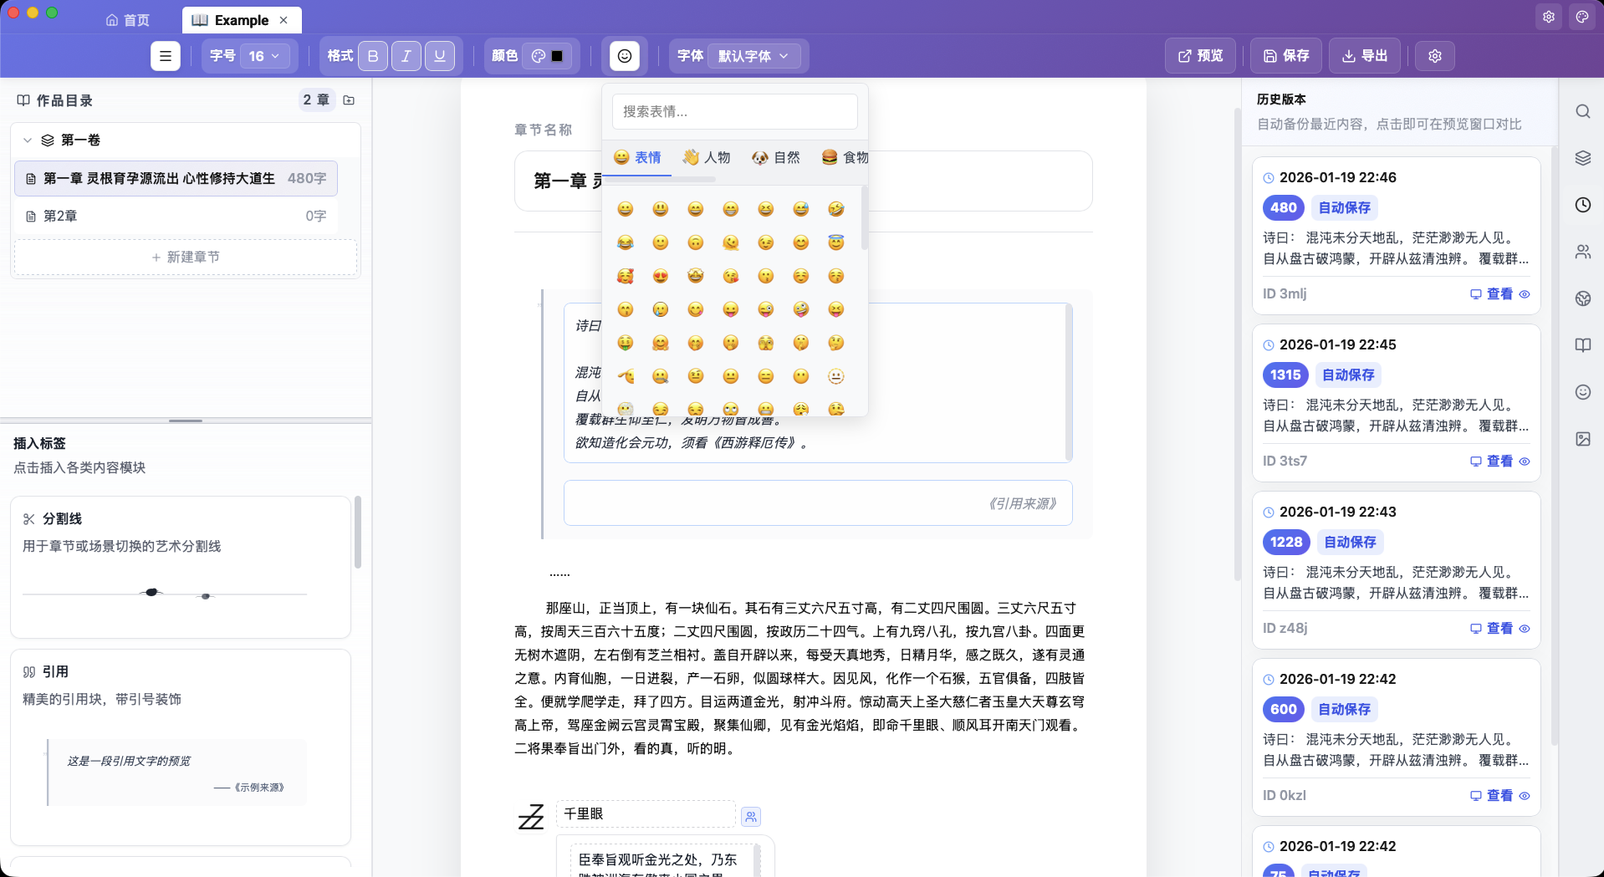
Task: Toggle italic formatting button
Action: (406, 56)
